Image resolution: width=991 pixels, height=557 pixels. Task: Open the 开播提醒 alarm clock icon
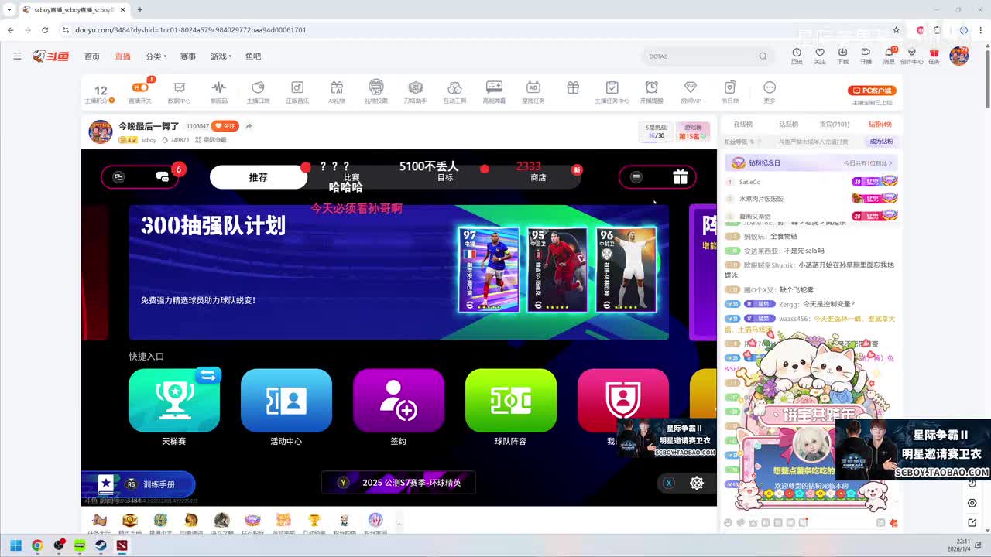pos(652,88)
